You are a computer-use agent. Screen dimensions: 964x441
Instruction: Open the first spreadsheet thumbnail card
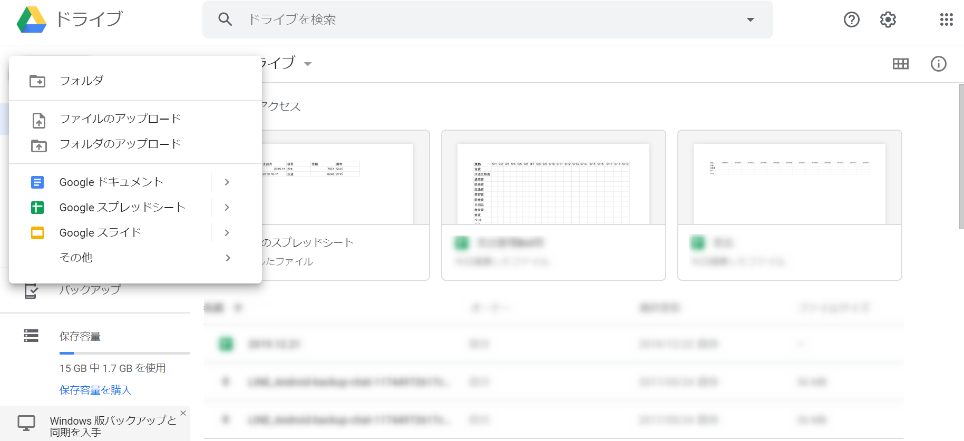pos(345,205)
